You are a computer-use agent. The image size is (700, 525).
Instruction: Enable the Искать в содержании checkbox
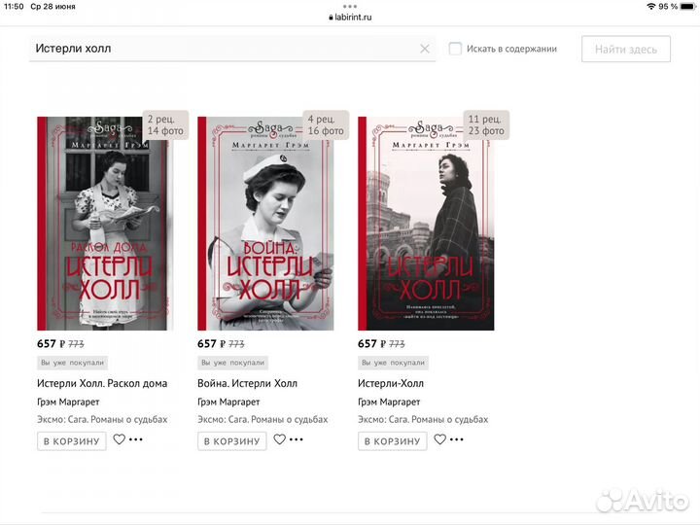point(455,49)
